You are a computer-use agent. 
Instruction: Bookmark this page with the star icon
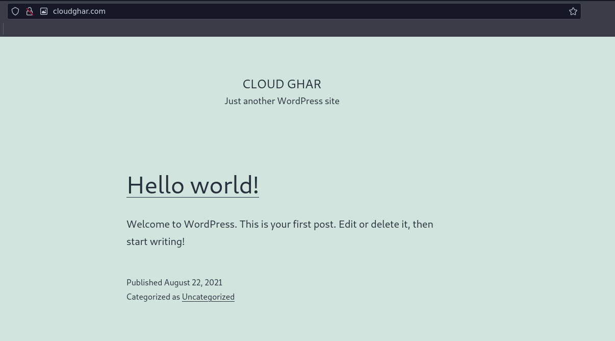coord(573,11)
